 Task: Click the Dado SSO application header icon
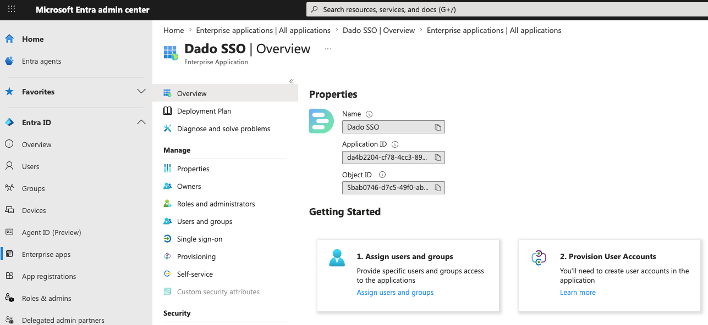point(171,53)
